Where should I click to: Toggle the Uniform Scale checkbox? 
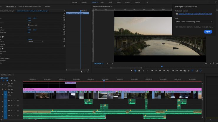[x=28, y=25]
